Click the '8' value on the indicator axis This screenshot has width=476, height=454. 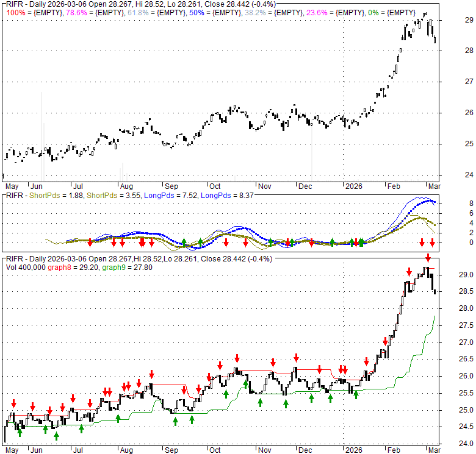(471, 204)
